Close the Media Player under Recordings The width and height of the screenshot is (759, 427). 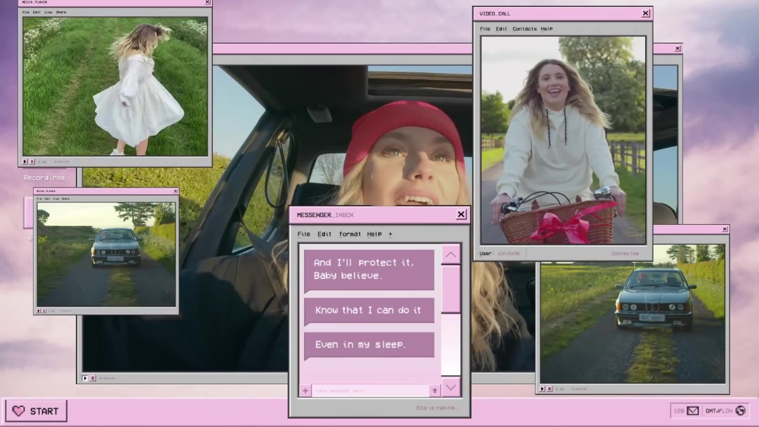pyautogui.click(x=176, y=191)
